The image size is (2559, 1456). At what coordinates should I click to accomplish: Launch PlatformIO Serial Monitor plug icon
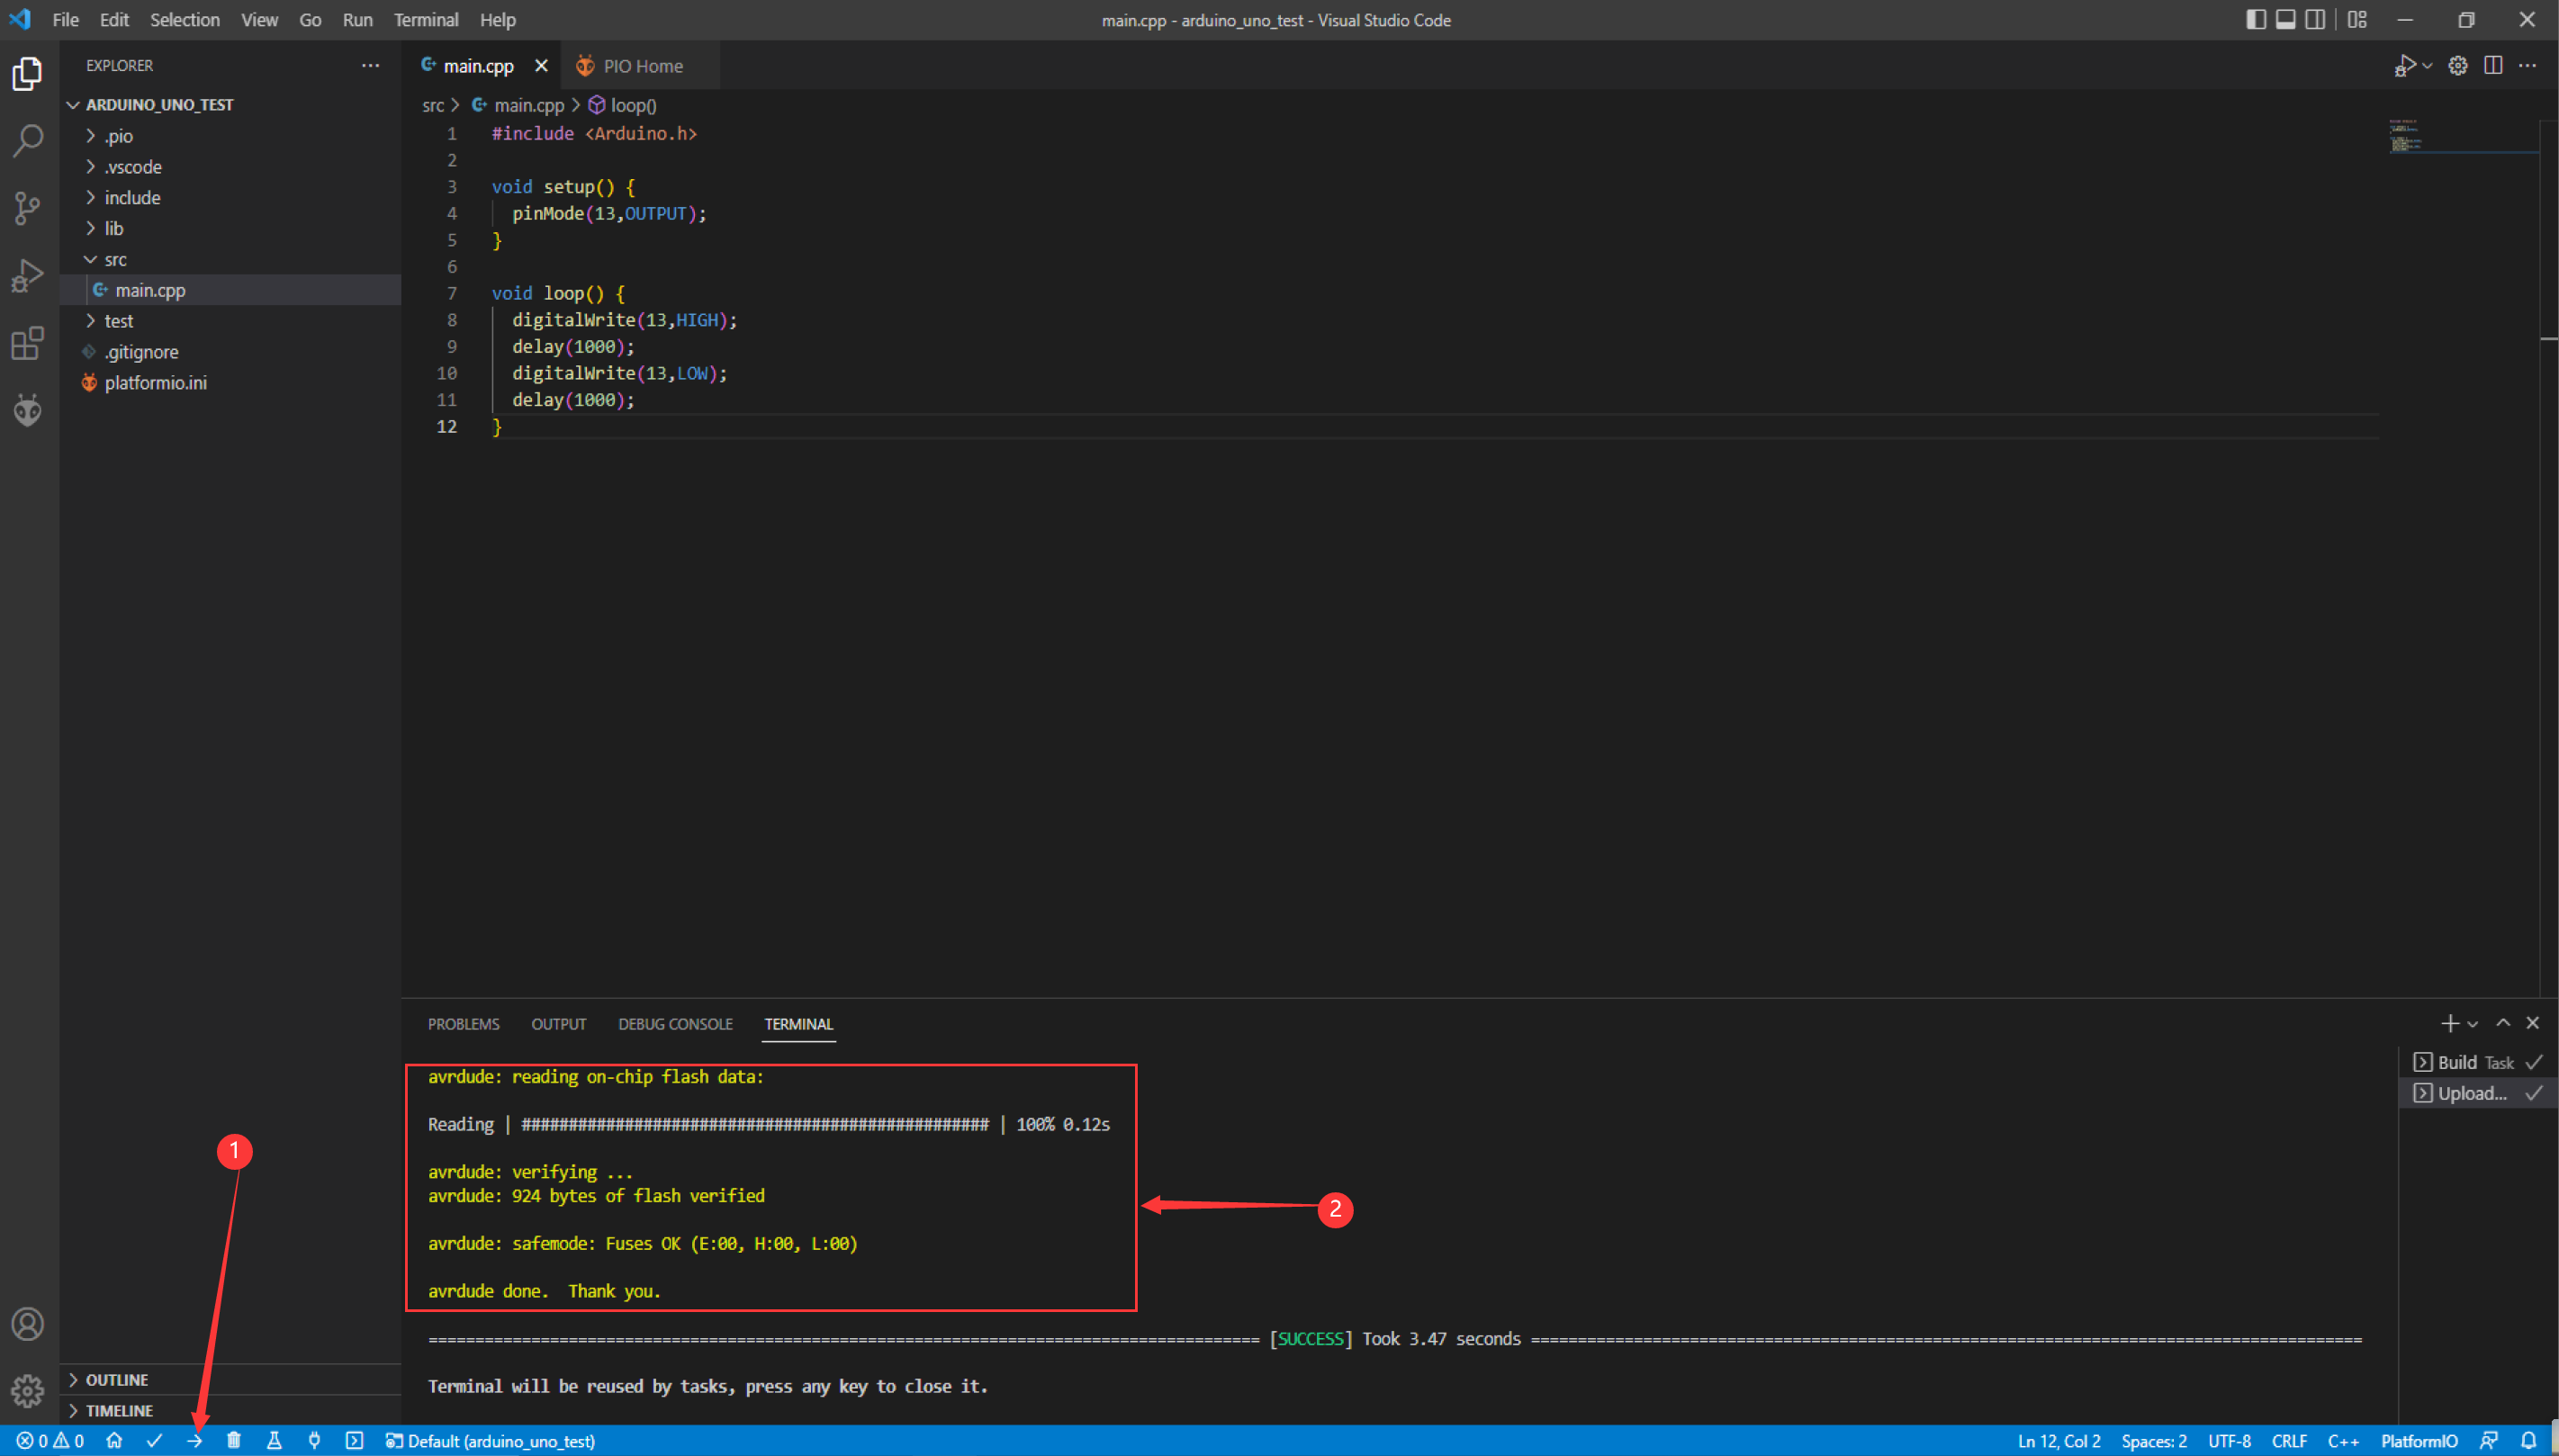314,1440
